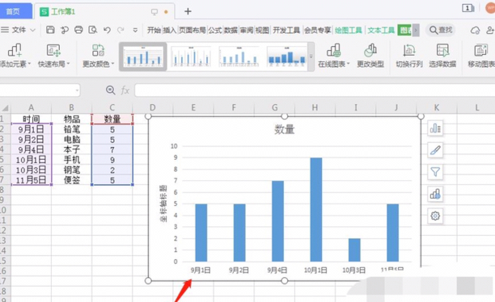Click the Search (查找) button

(x=441, y=30)
